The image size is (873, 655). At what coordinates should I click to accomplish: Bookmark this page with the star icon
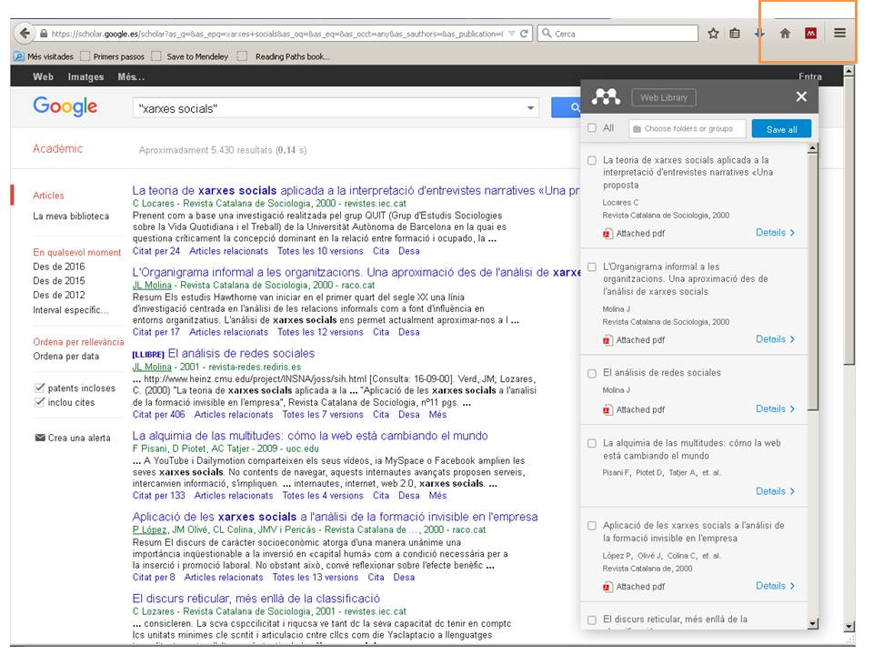713,34
